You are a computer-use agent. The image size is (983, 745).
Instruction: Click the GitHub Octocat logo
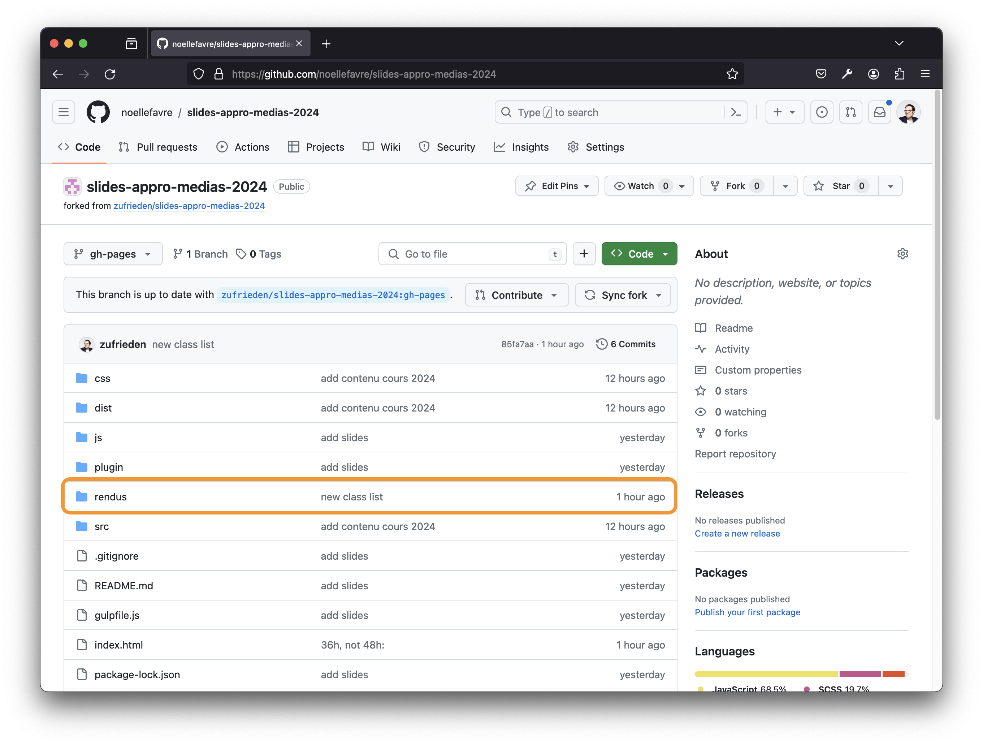[x=98, y=112]
